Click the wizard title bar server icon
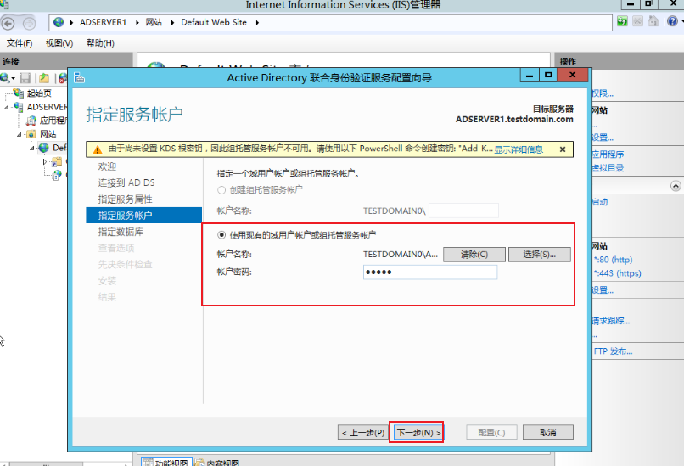 79,78
